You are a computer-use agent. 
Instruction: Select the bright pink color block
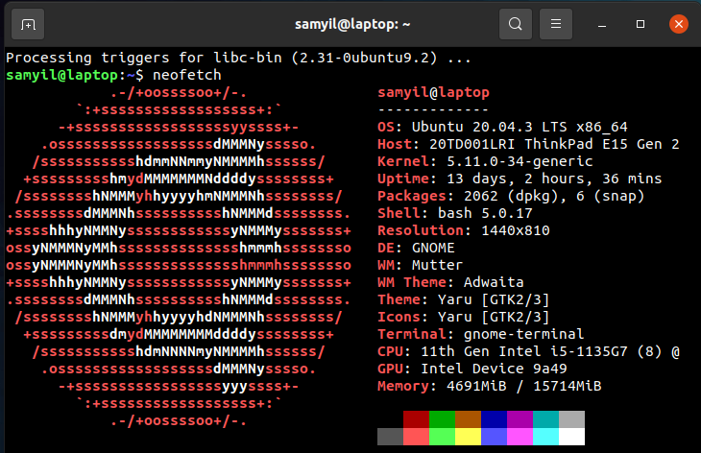(x=520, y=437)
